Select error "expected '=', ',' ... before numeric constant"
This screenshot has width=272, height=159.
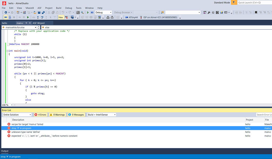(x=137, y=136)
